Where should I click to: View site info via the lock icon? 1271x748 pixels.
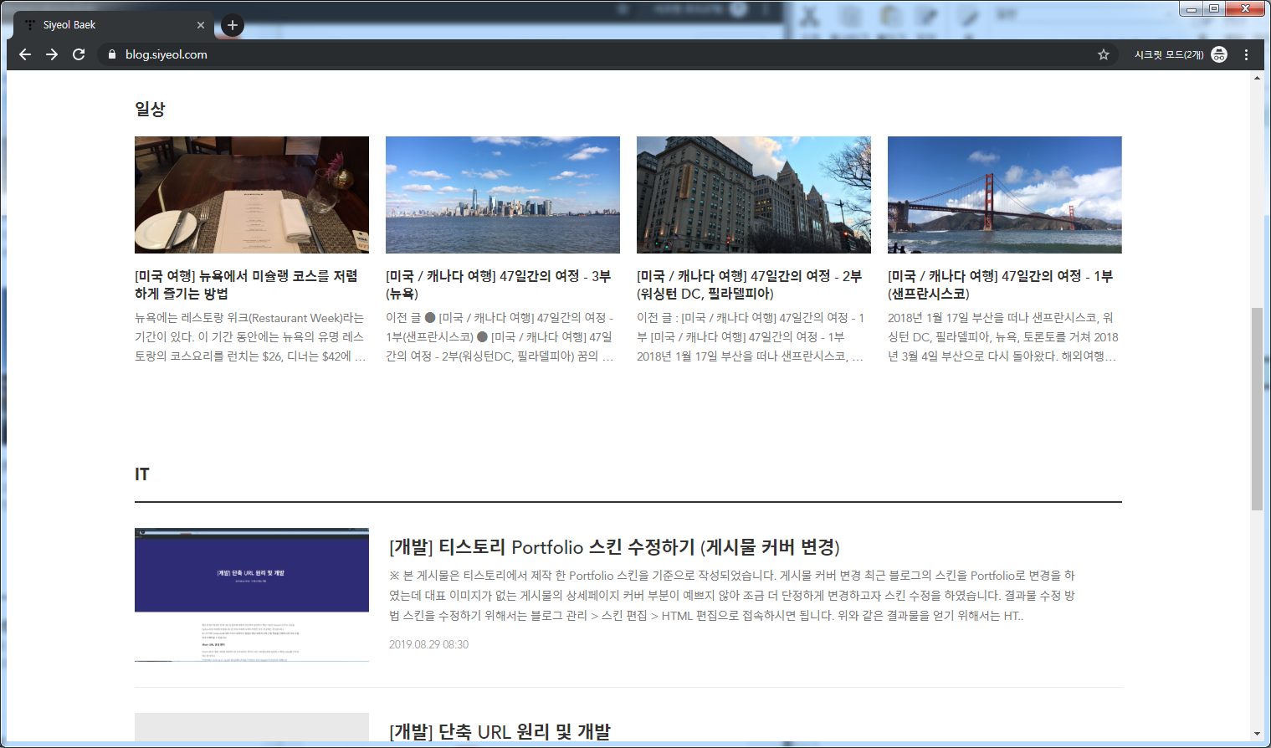112,54
